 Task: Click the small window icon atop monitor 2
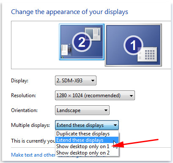coord(93,34)
